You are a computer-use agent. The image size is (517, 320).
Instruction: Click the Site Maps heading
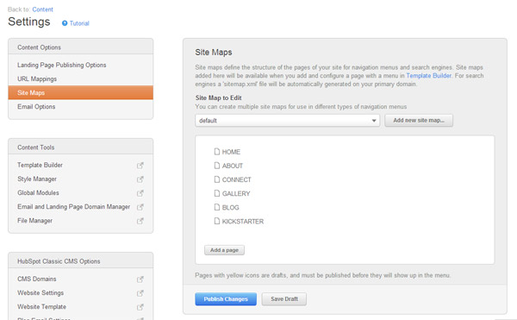tap(214, 52)
